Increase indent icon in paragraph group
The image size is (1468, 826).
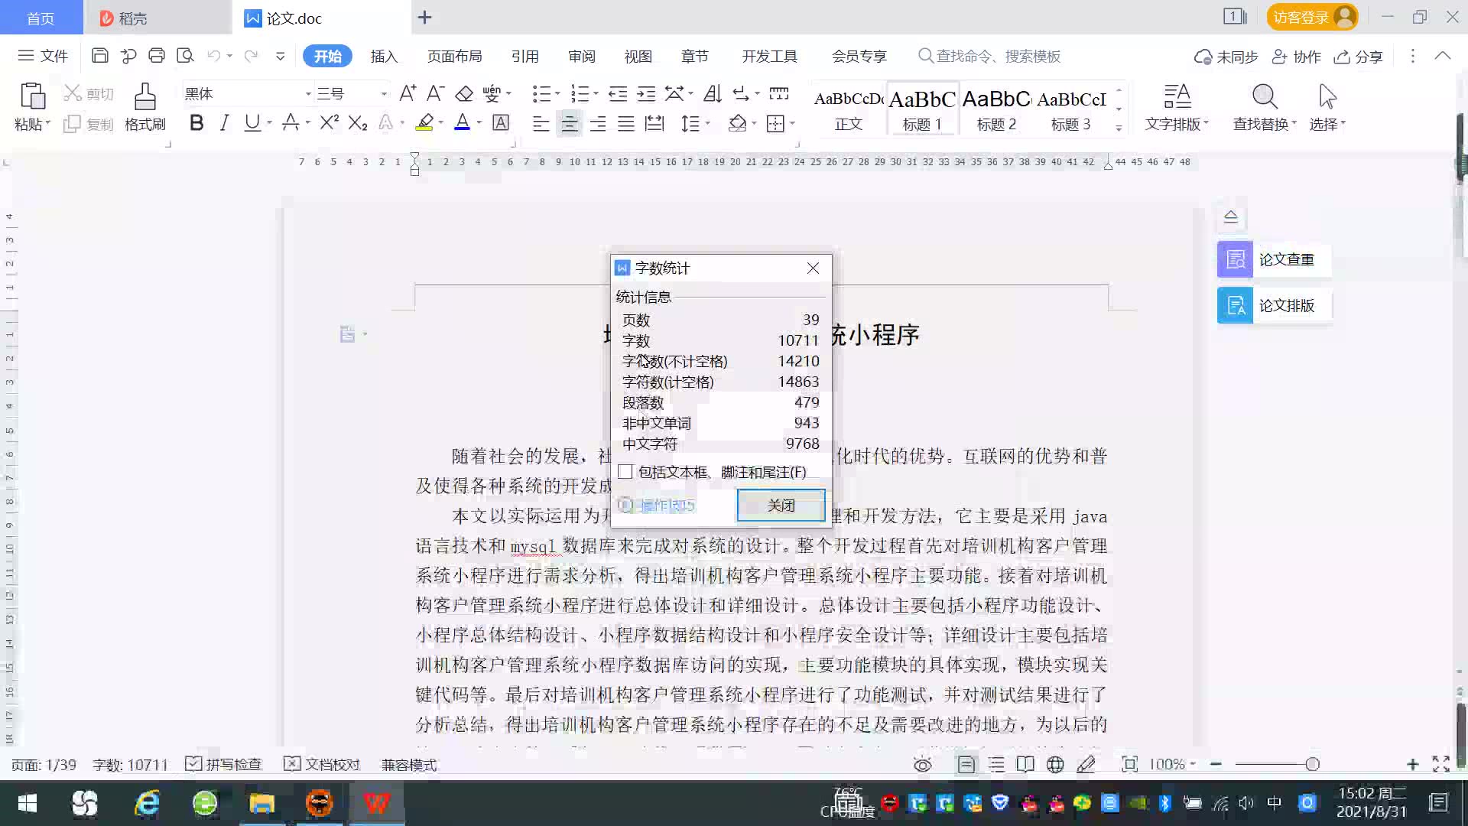[646, 93]
